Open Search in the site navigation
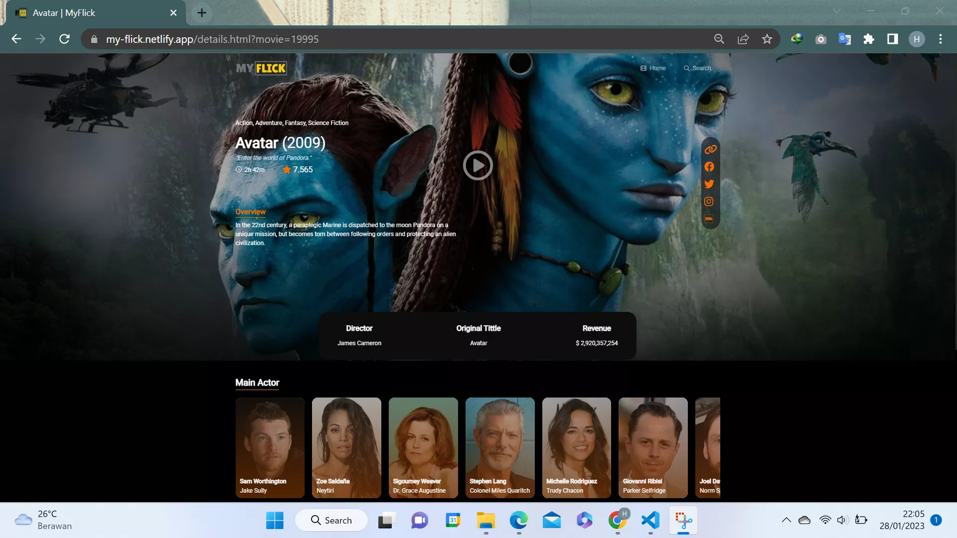The image size is (957, 538). coord(697,68)
